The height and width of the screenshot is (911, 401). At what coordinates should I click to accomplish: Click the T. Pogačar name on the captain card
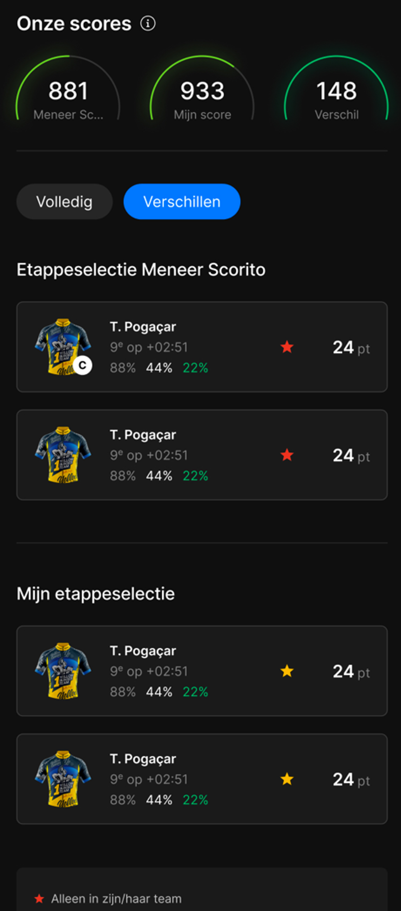(143, 327)
